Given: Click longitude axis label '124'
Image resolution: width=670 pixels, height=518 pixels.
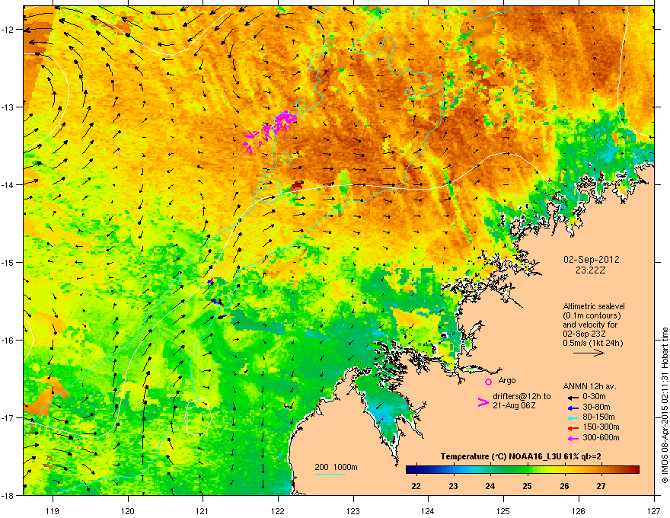Looking at the screenshot, I should pos(428,510).
